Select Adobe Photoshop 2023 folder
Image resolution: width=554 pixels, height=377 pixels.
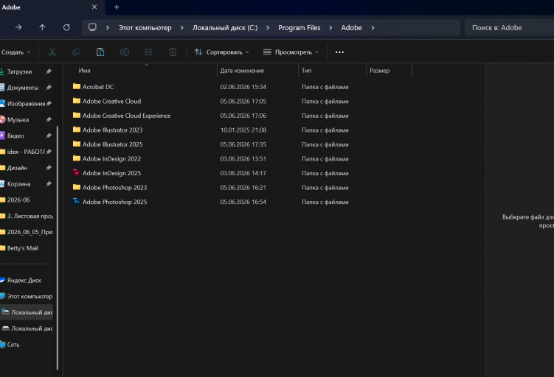click(x=114, y=188)
